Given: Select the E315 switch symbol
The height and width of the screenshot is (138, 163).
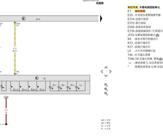Looking at the screenshot, I should pos(20,87).
